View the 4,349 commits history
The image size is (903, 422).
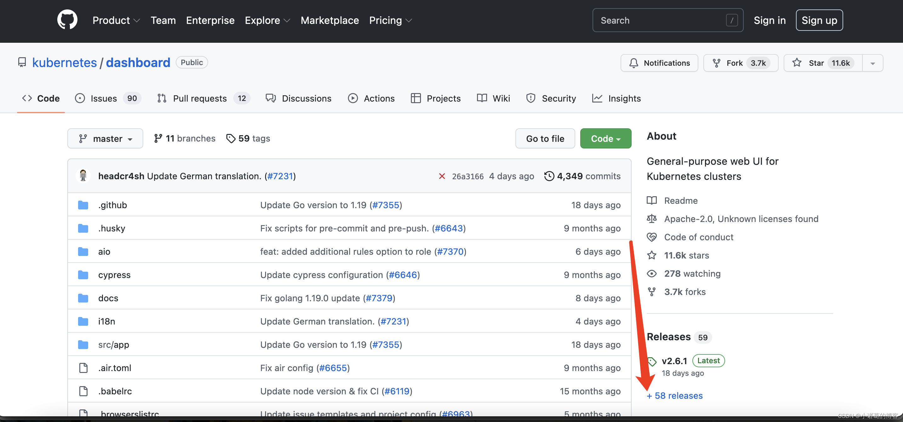tap(582, 176)
